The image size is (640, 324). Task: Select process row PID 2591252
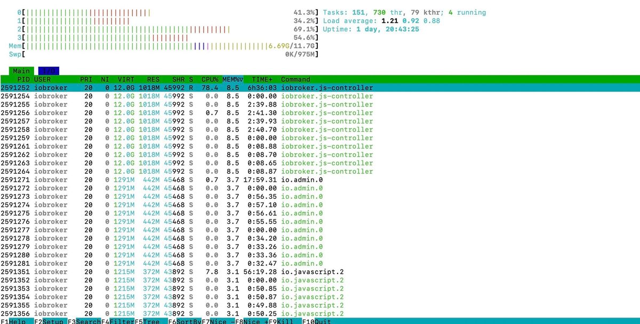tap(320, 88)
